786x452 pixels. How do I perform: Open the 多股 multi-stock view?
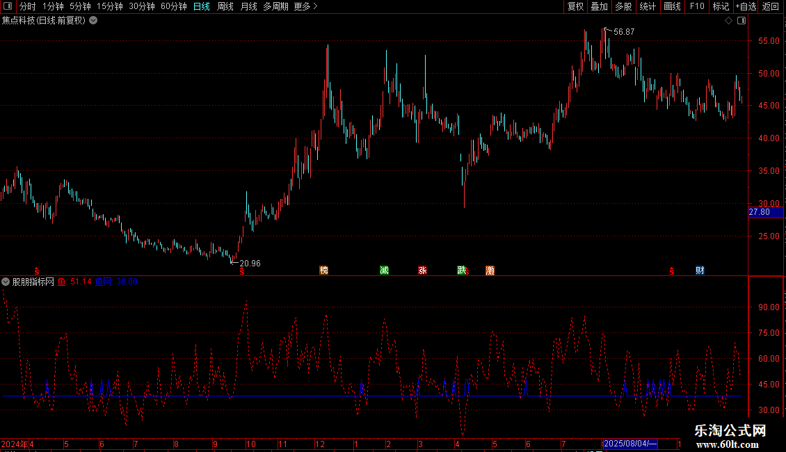point(623,6)
